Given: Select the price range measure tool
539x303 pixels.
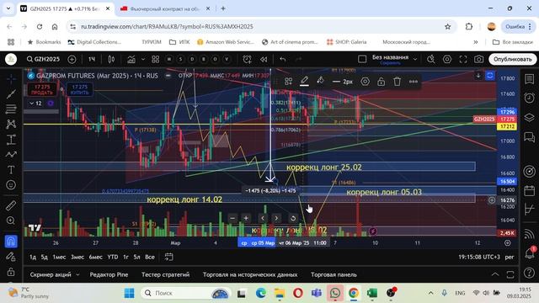Looking at the screenshot, I should click(x=11, y=140).
